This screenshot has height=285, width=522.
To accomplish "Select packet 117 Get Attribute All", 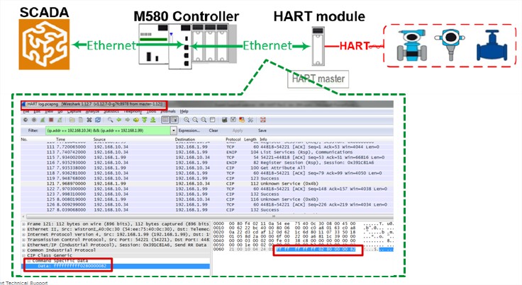I will 206,168.
